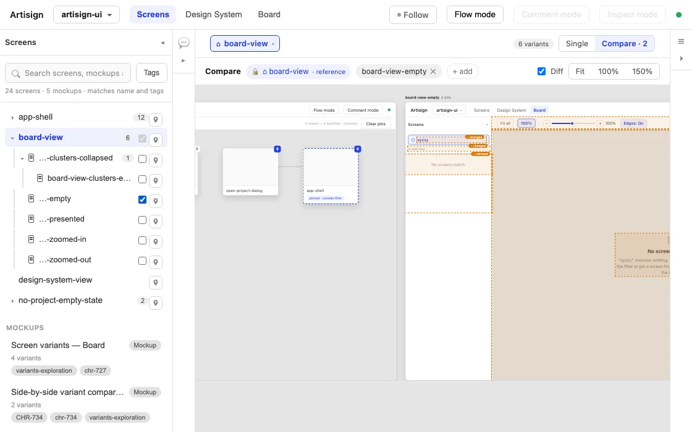
Task: Check the …-zoomed-in checkbox
Action: coord(142,240)
